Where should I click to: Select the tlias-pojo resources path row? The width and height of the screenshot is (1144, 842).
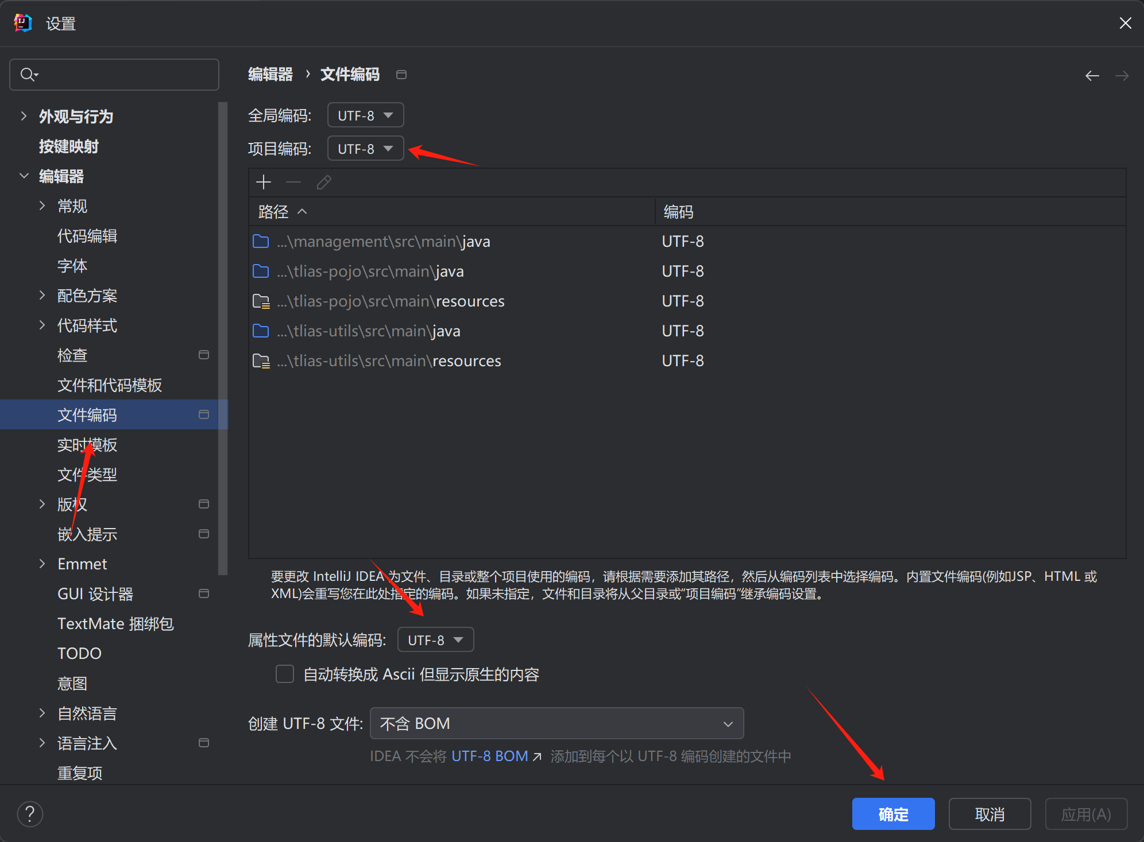coord(391,301)
